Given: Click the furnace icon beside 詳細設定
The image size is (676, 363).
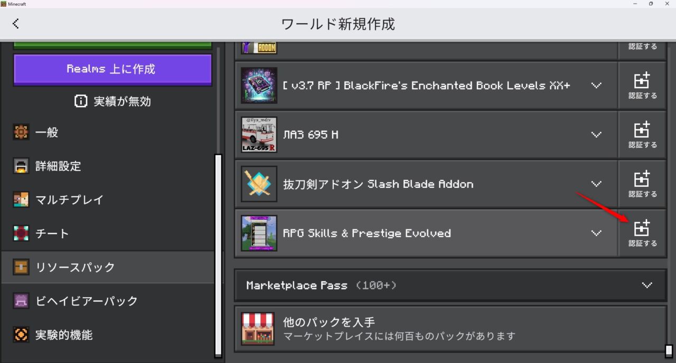Looking at the screenshot, I should point(21,166).
